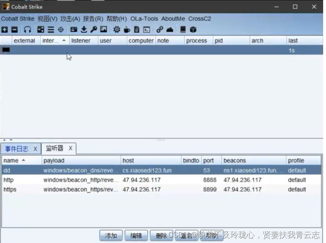The width and height of the screenshot is (326, 243).
Task: Sort listeners by payload column header
Action: click(81, 160)
